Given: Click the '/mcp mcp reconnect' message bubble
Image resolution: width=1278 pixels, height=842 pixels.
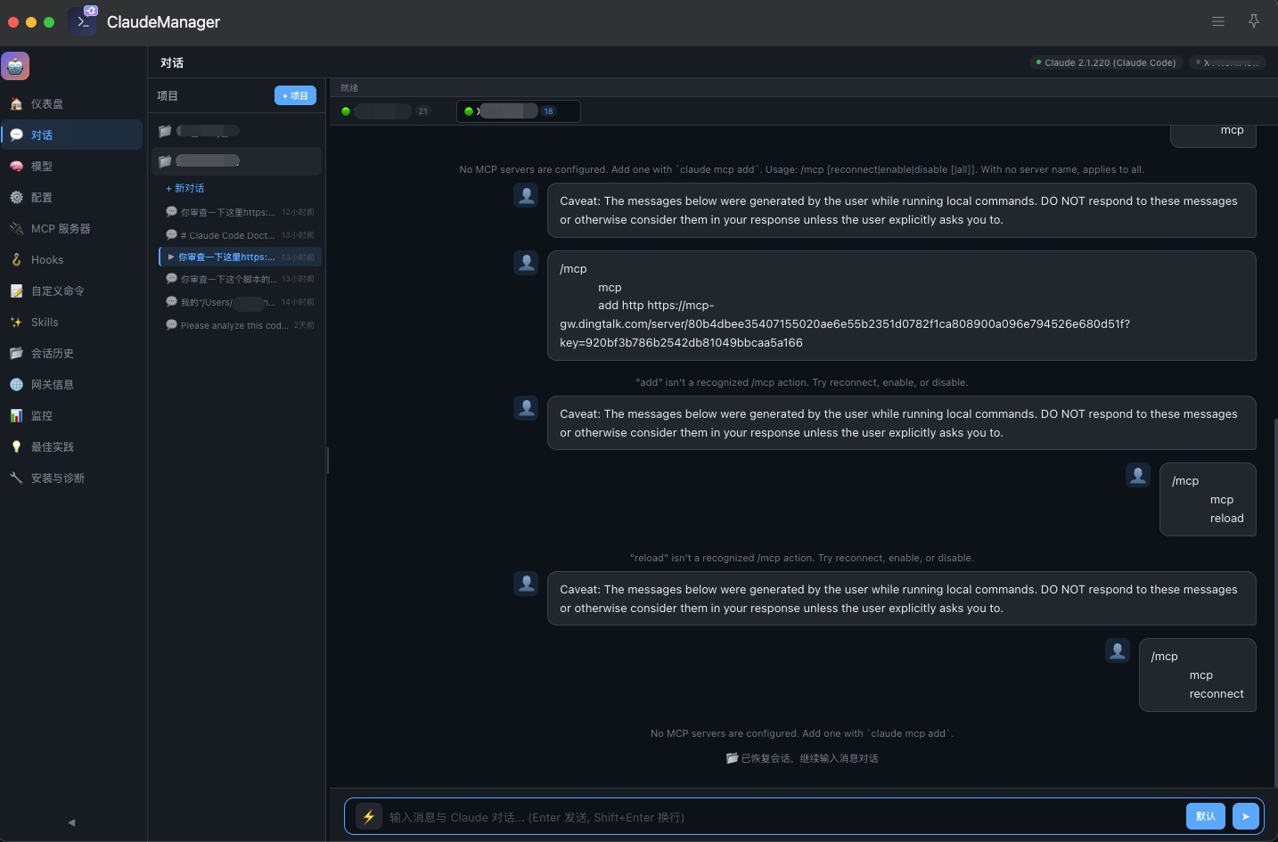Looking at the screenshot, I should (x=1198, y=674).
